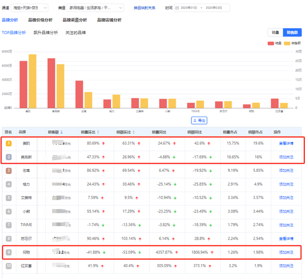Click the 销量同比 column header
Image resolution: width=305 pixels, height=279 pixels.
click(159, 132)
